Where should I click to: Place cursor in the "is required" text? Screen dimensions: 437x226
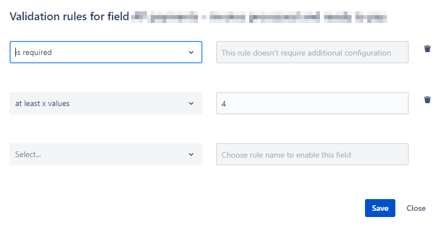click(33, 52)
